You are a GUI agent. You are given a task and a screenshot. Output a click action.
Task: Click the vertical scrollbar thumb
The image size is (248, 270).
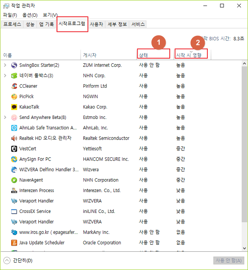pyautogui.click(x=245, y=144)
